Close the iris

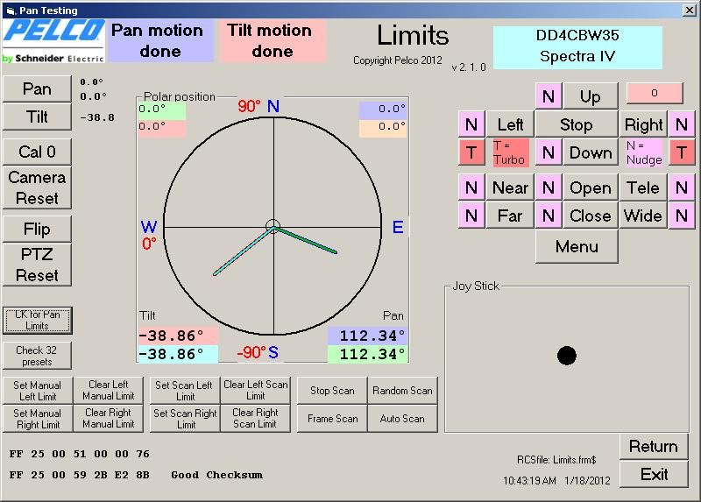591,216
